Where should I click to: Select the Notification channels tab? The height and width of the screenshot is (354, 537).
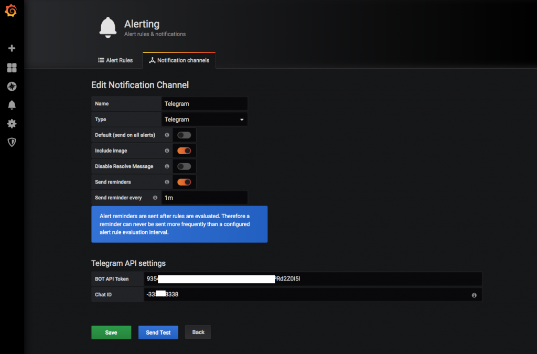click(x=179, y=60)
